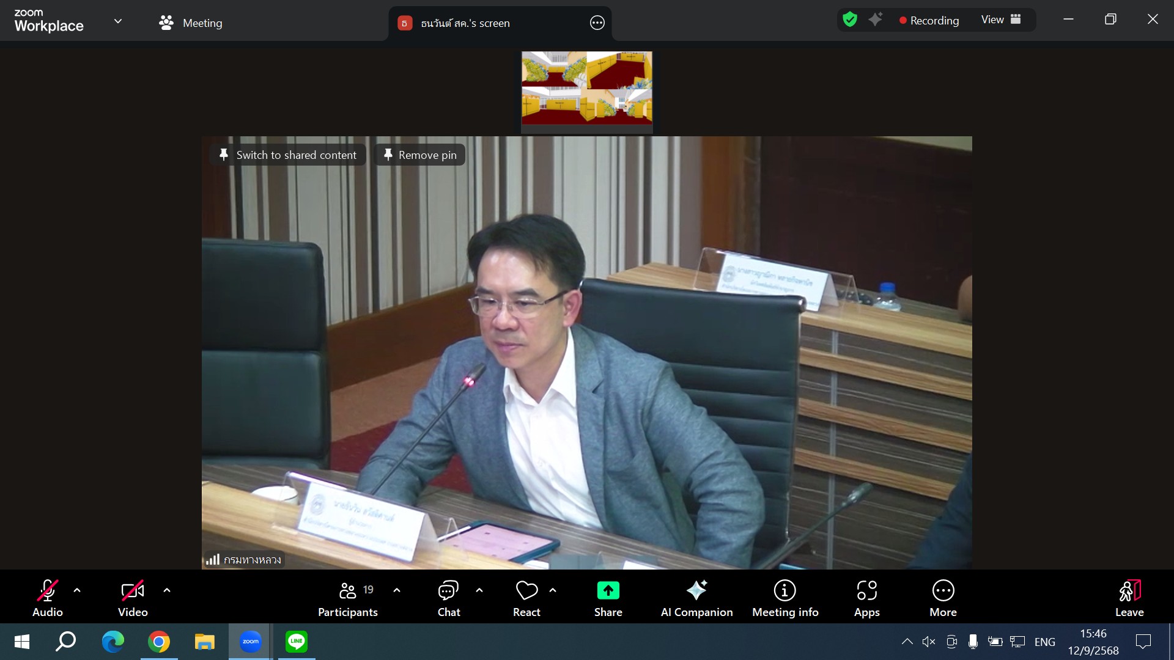Start camera with Video button
Screen dimensions: 1174x660
pos(133,591)
